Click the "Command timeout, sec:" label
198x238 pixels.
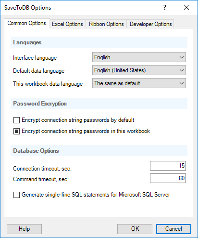tap(41, 179)
